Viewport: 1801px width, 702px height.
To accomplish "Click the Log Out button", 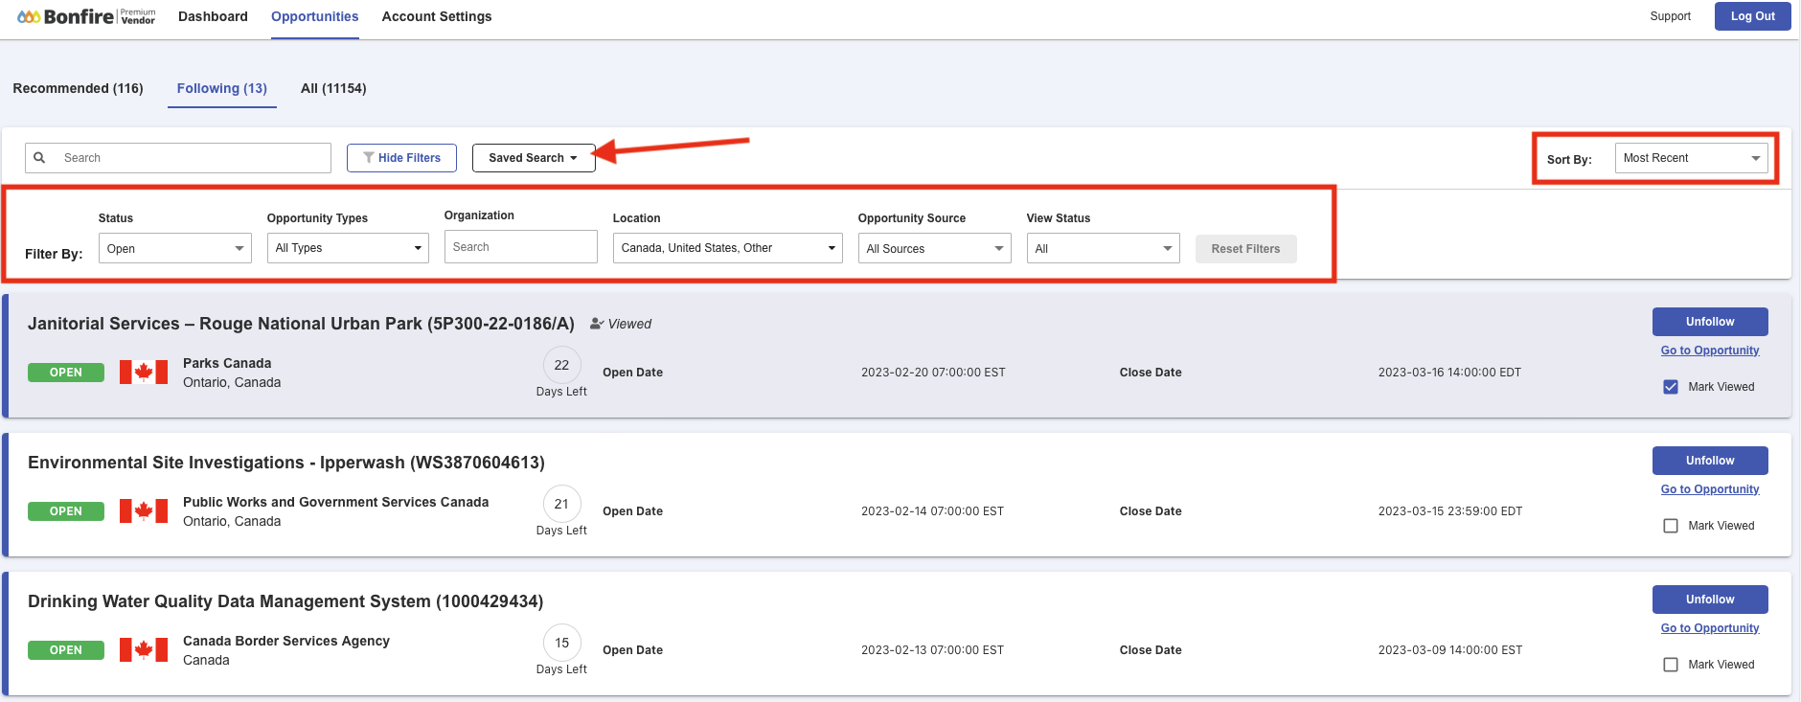I will tap(1753, 16).
